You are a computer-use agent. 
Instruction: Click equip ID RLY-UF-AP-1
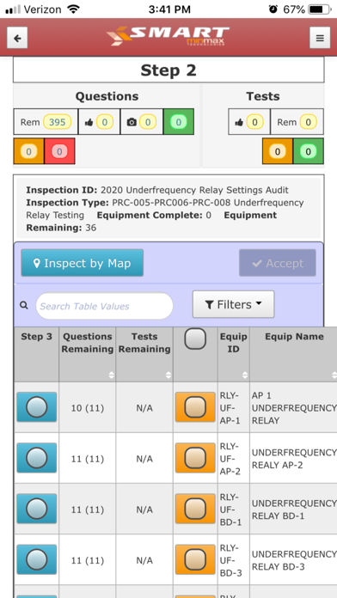pyautogui.click(x=230, y=408)
